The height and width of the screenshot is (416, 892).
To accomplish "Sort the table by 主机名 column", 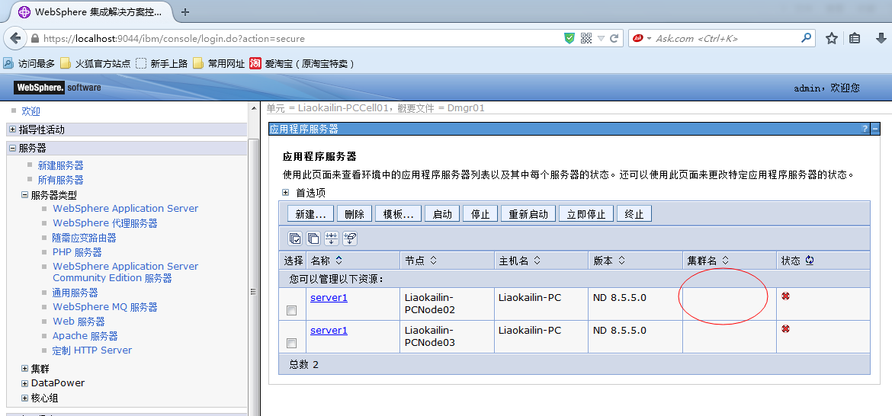I will click(x=537, y=261).
